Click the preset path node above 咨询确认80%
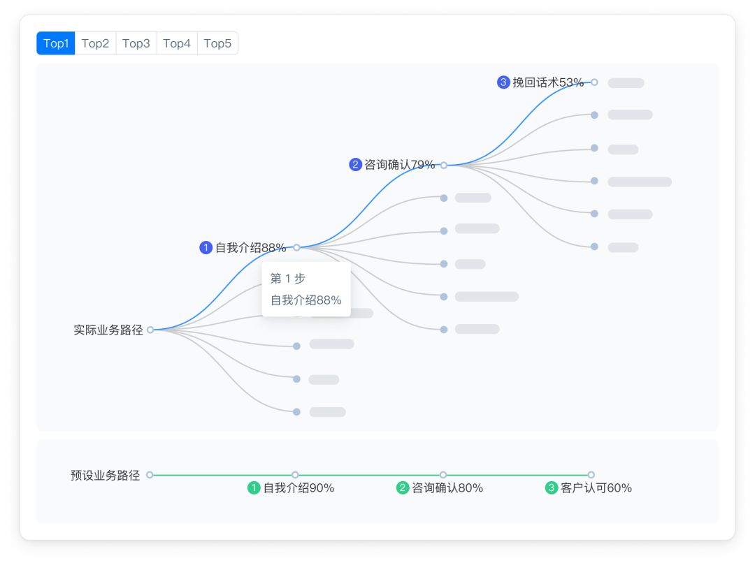Viewport: 755px width, 565px height. pos(443,475)
